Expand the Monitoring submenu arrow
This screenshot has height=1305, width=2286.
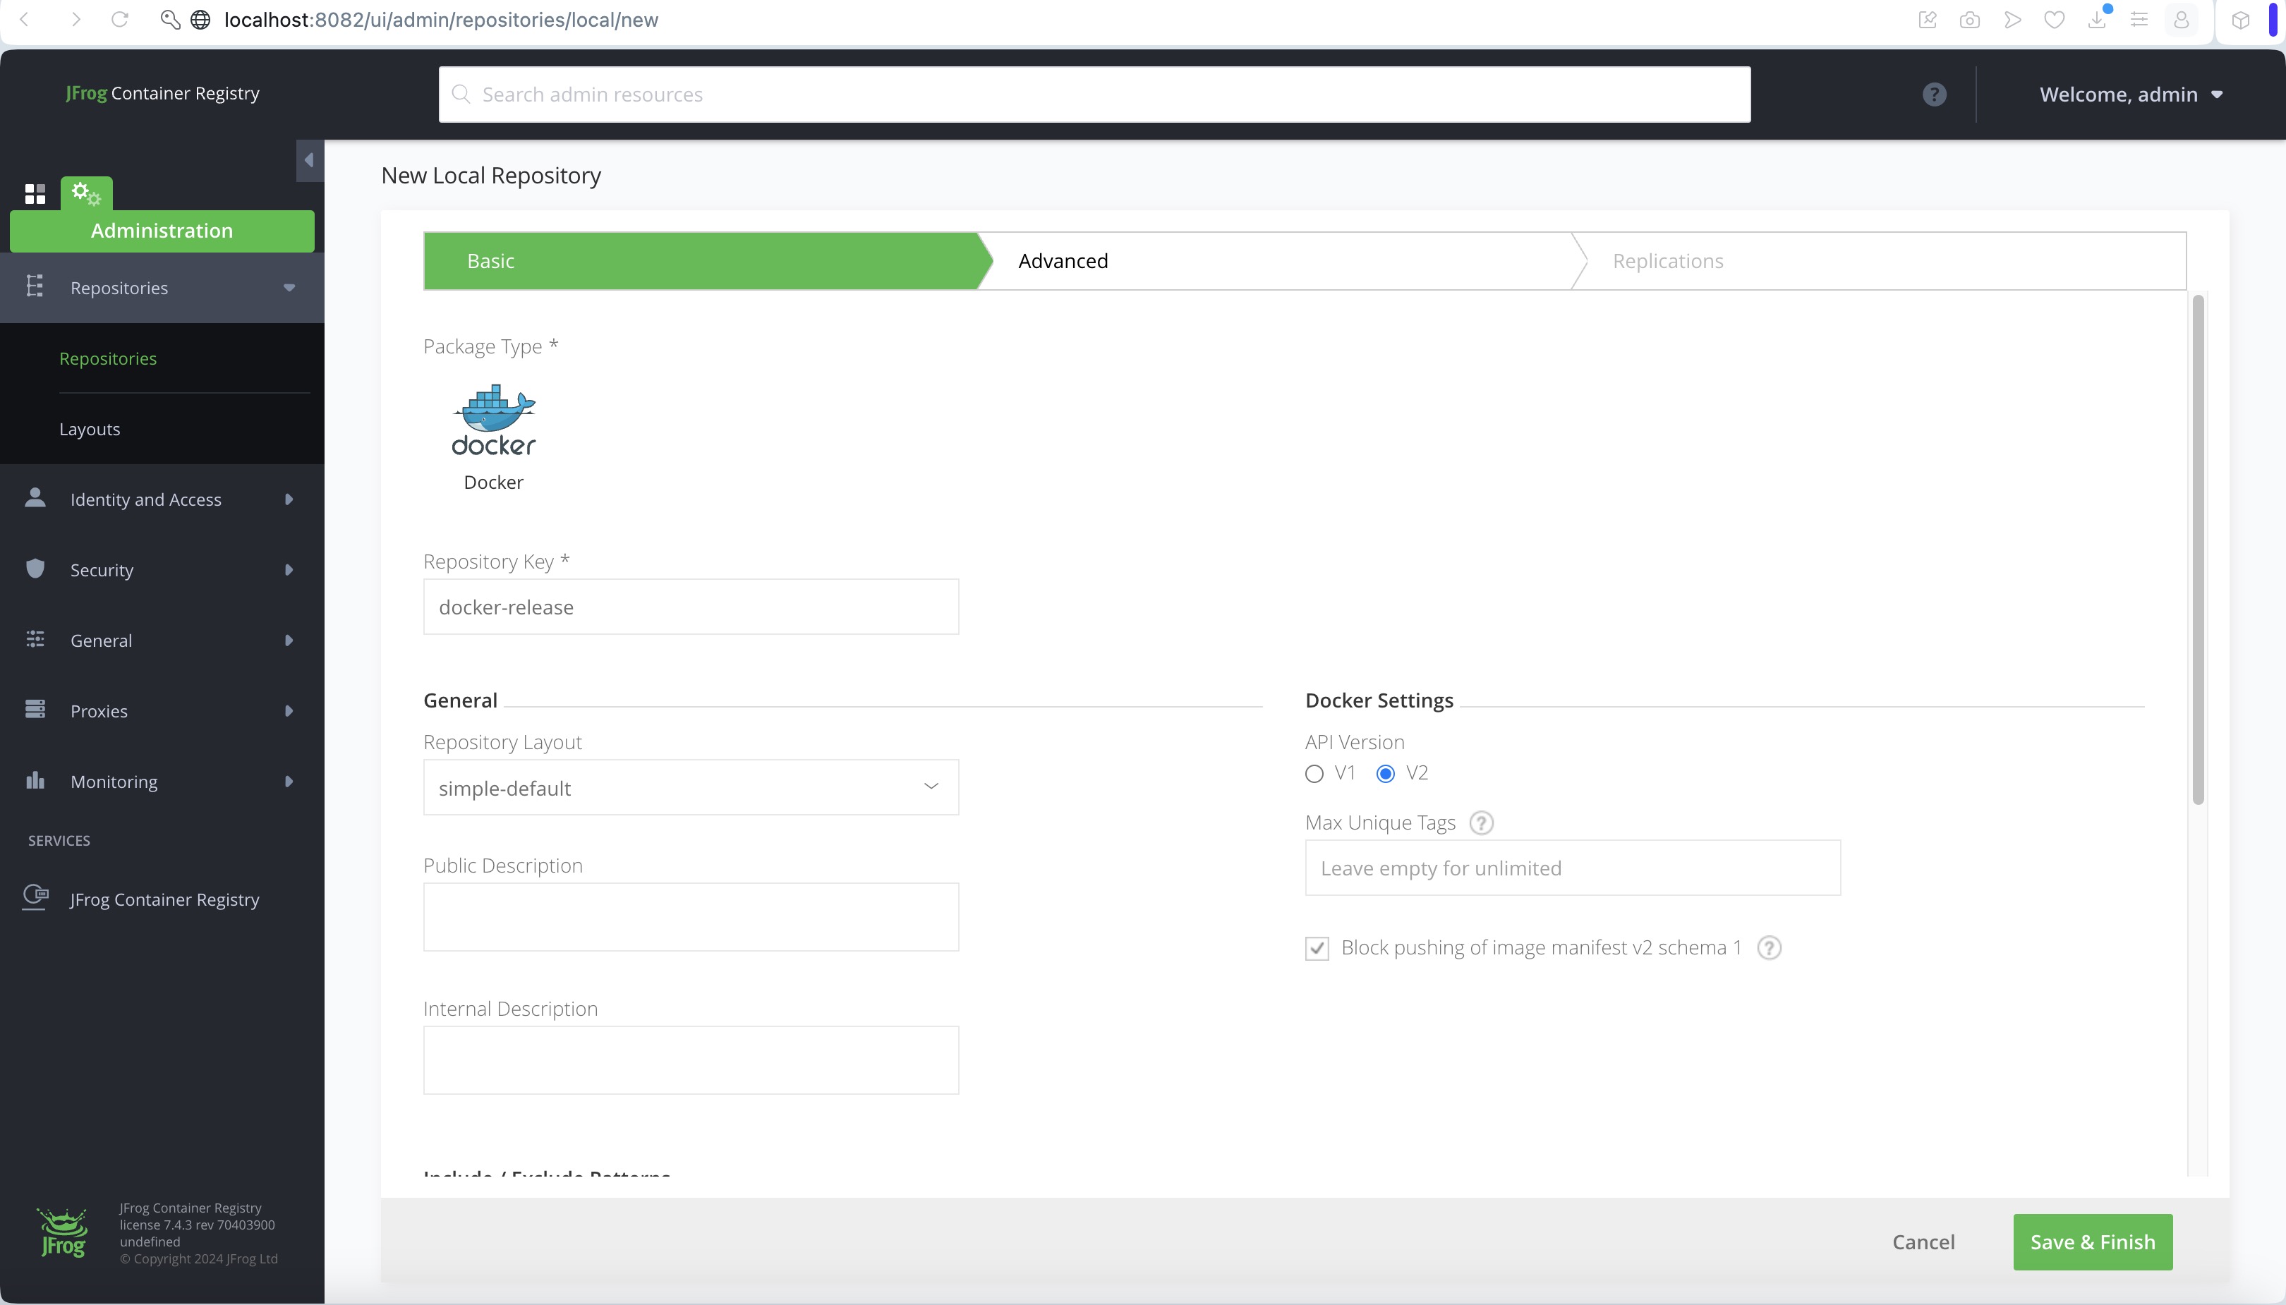[x=289, y=782]
